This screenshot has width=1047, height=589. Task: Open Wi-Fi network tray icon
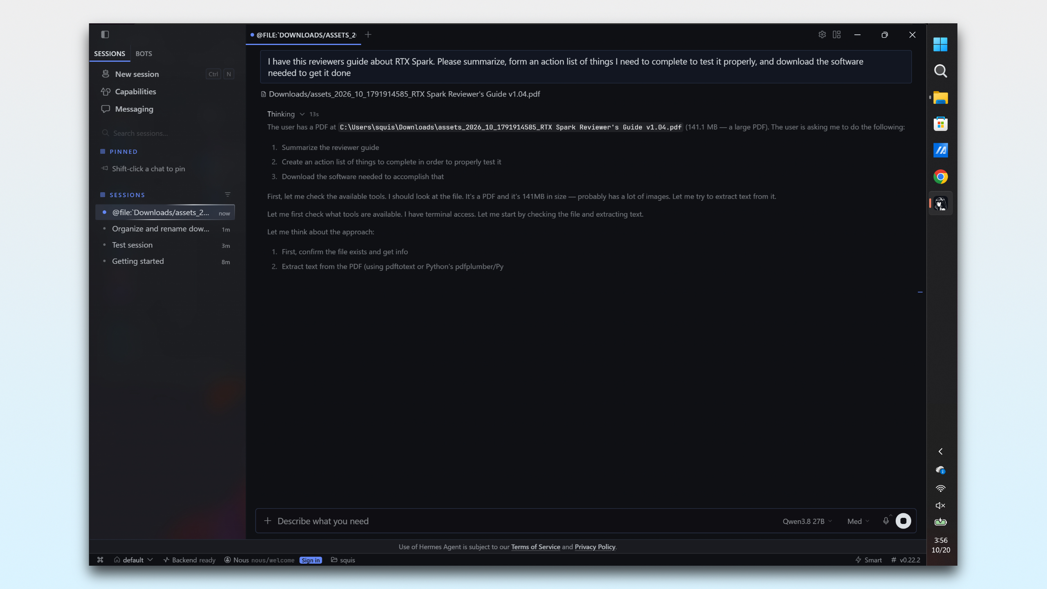941,488
